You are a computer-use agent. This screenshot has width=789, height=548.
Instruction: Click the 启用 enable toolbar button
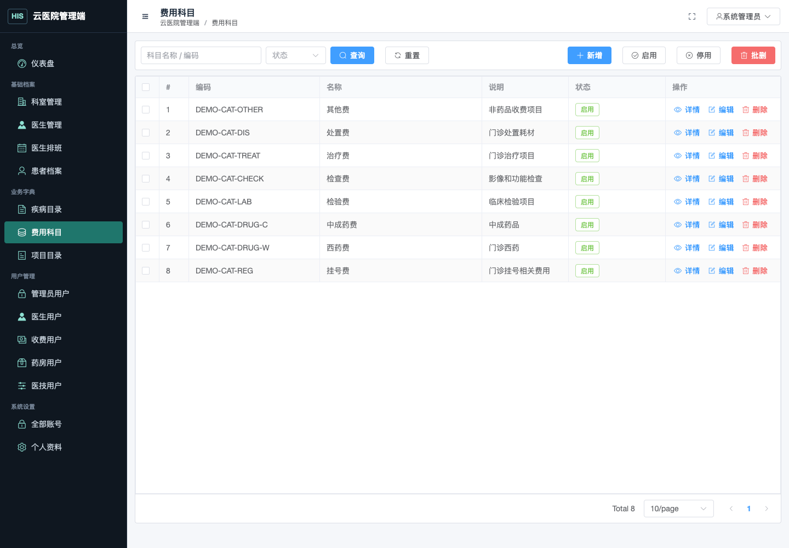click(644, 55)
